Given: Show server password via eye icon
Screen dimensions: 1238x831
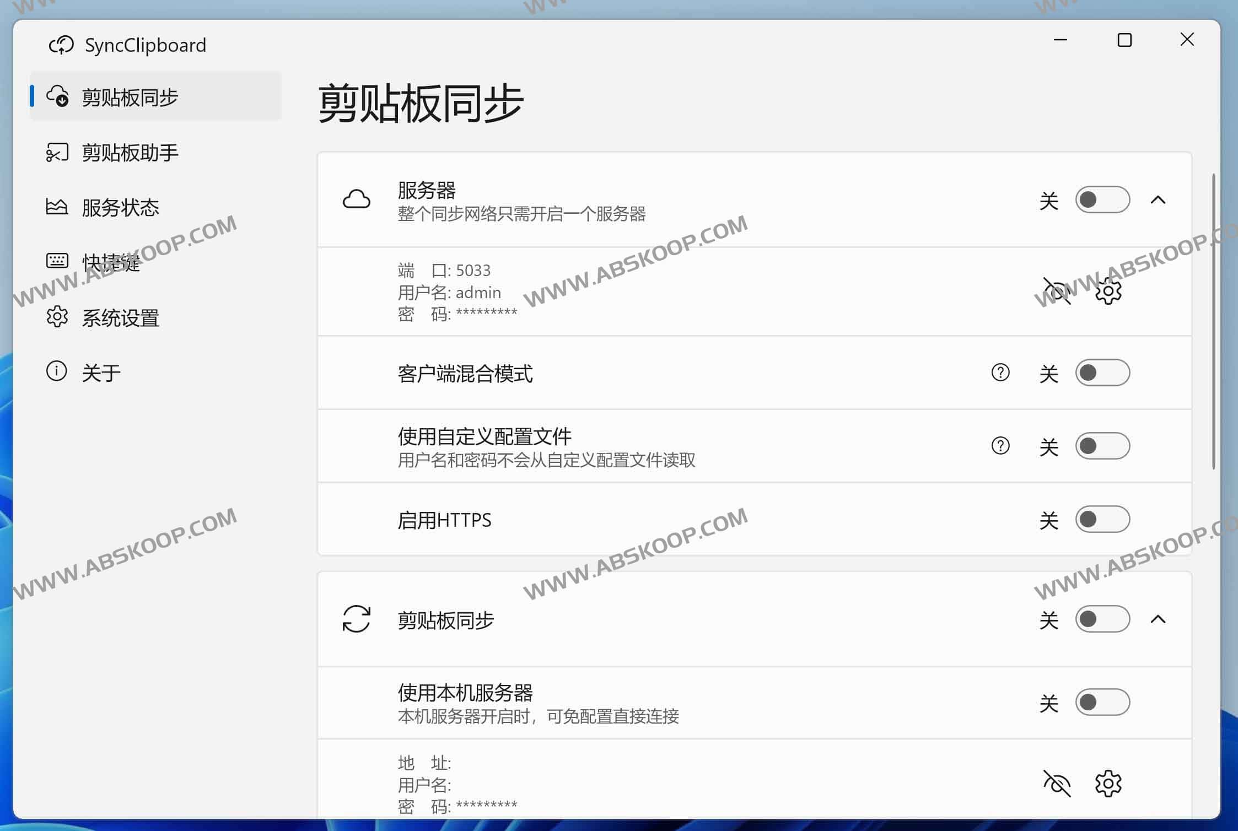Looking at the screenshot, I should [1056, 290].
